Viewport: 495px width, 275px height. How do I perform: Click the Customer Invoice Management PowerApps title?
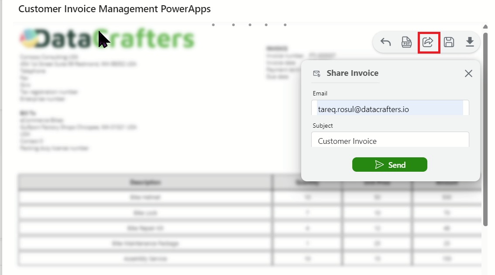pyautogui.click(x=114, y=9)
